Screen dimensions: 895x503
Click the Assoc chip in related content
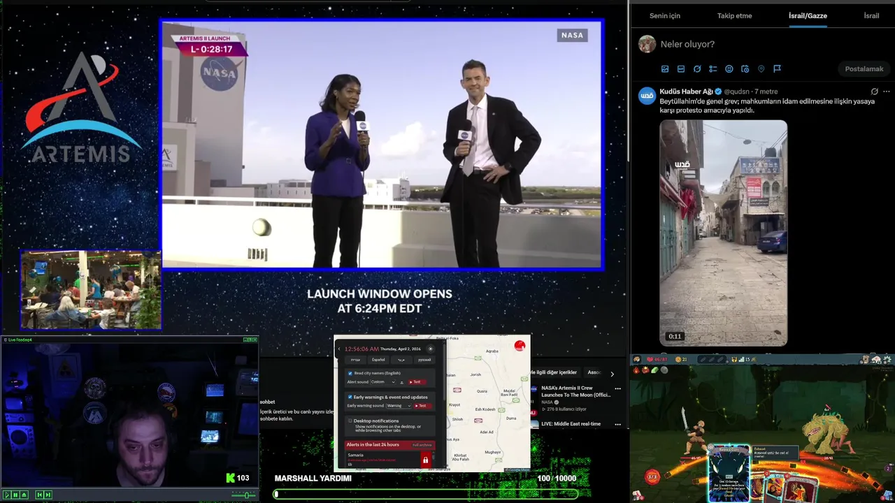coord(593,372)
